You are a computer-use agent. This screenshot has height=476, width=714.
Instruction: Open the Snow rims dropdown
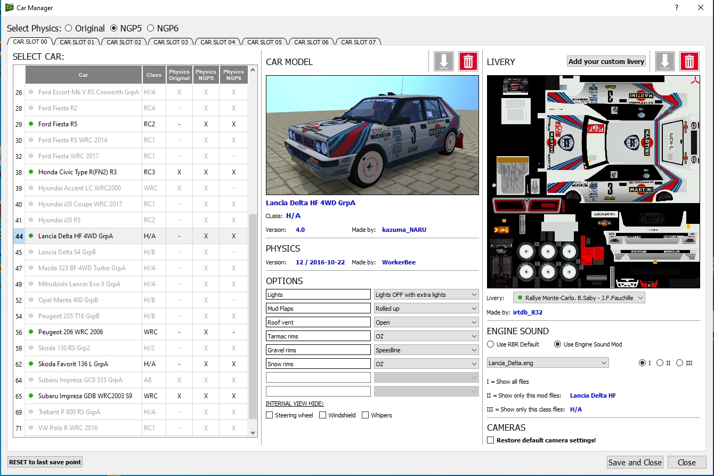(x=426, y=364)
